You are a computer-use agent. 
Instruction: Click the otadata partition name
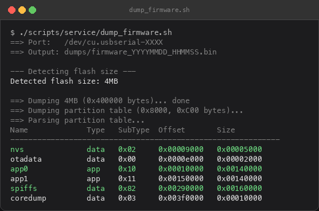26,159
